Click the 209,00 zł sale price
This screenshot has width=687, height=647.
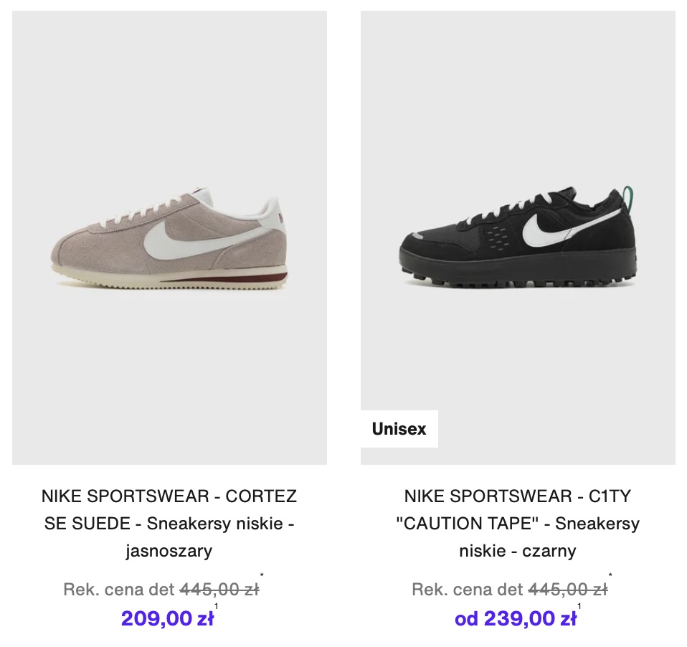[x=167, y=618]
